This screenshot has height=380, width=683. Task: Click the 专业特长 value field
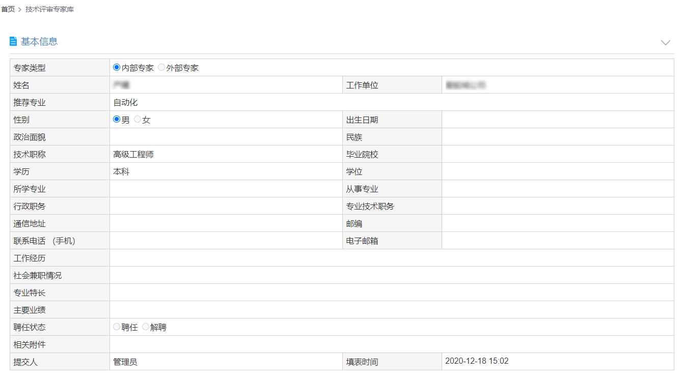tap(392, 293)
